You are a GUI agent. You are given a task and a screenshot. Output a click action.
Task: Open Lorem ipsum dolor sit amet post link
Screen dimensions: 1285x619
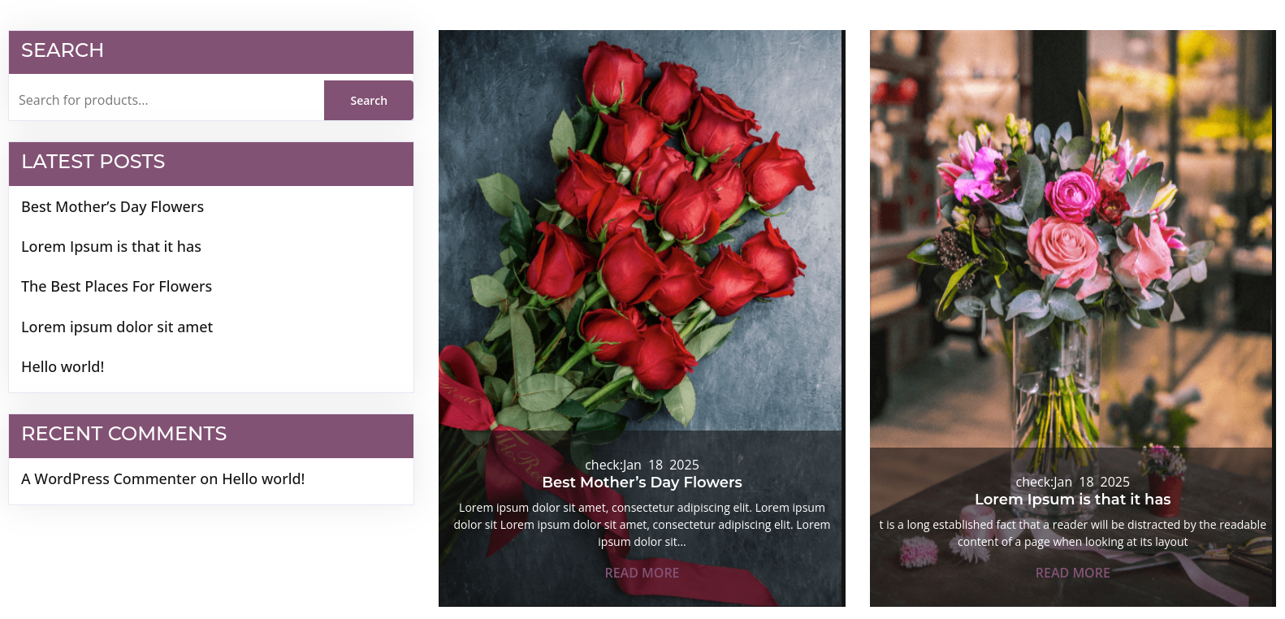(117, 327)
